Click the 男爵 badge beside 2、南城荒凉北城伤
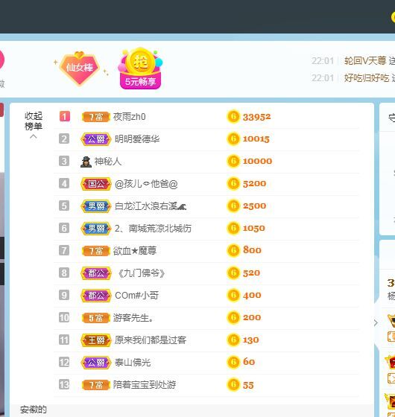 (x=96, y=229)
